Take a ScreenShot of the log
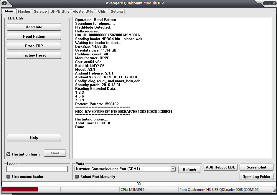Screen dimensions: 277x195 [x=256, y=167]
